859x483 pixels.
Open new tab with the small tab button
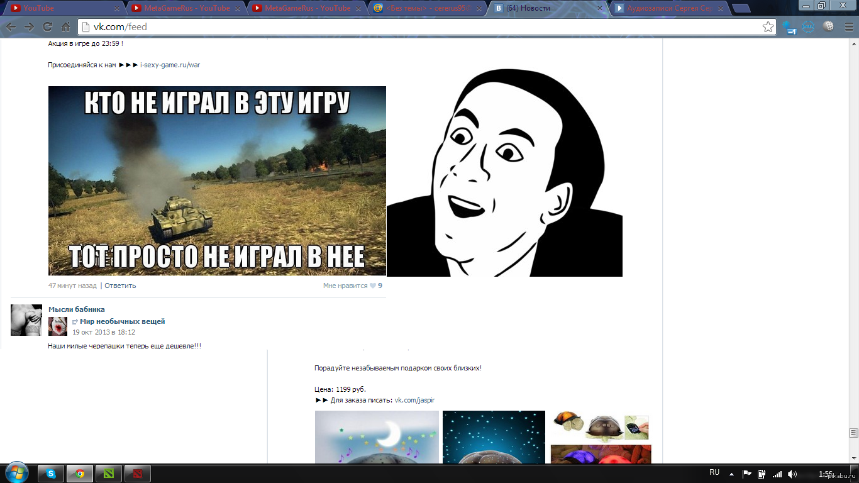coord(741,9)
